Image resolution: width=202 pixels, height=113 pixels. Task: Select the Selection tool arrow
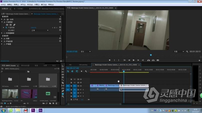[x=63, y=66]
